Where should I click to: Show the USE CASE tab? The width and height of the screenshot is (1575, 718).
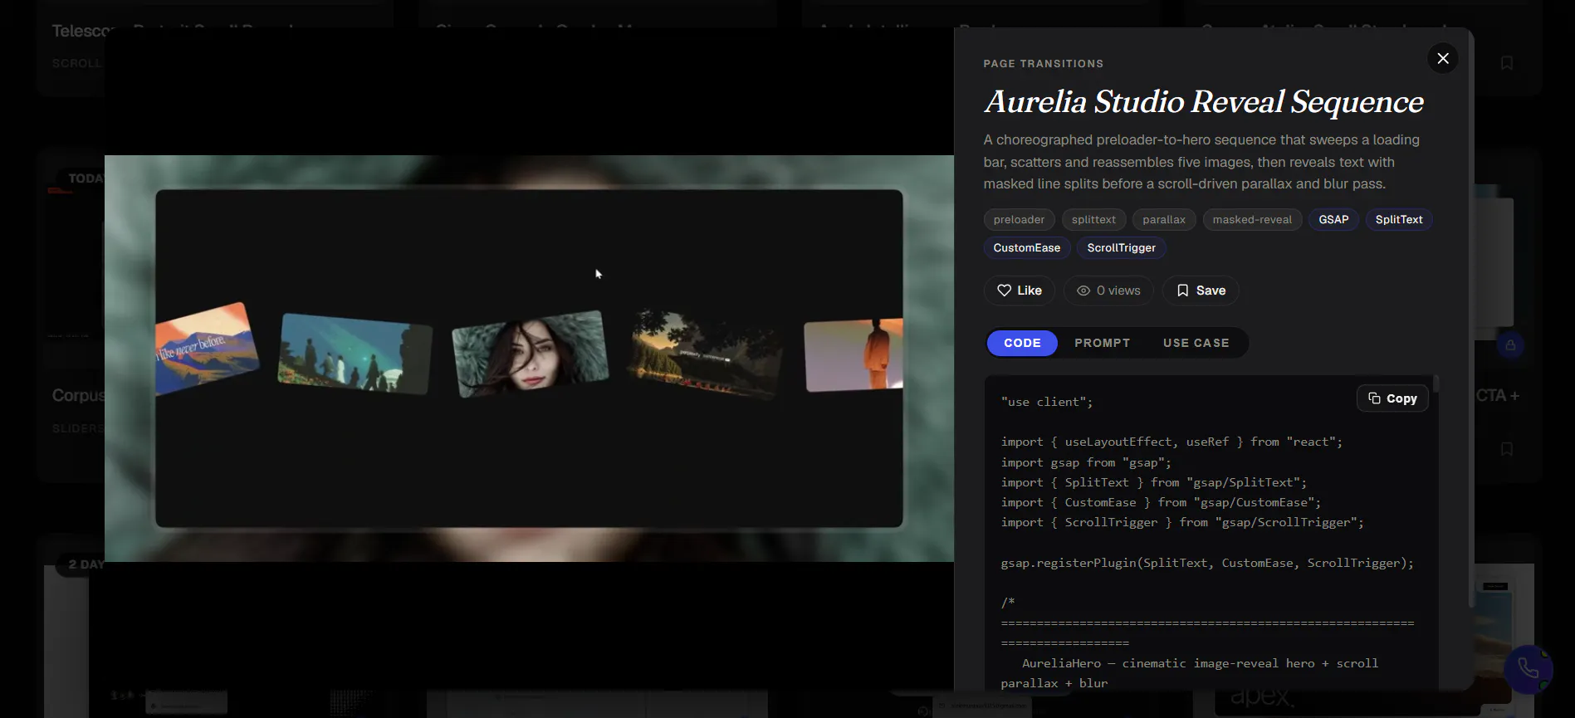pos(1196,343)
